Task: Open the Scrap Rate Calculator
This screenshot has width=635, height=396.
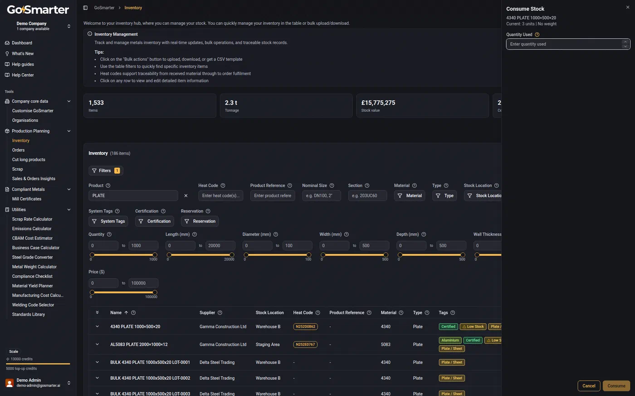Action: pos(32,219)
